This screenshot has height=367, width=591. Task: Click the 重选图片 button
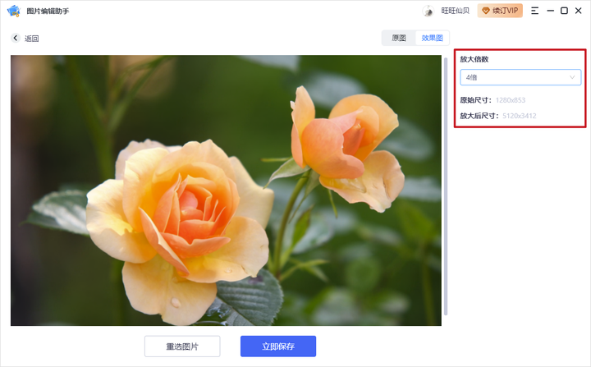(x=182, y=346)
